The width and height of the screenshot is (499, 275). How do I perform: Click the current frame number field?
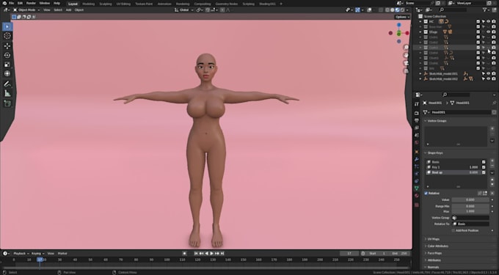[349, 254]
